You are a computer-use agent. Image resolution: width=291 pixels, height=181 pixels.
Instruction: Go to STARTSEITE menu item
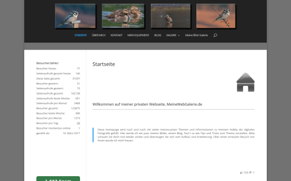tap(81, 35)
